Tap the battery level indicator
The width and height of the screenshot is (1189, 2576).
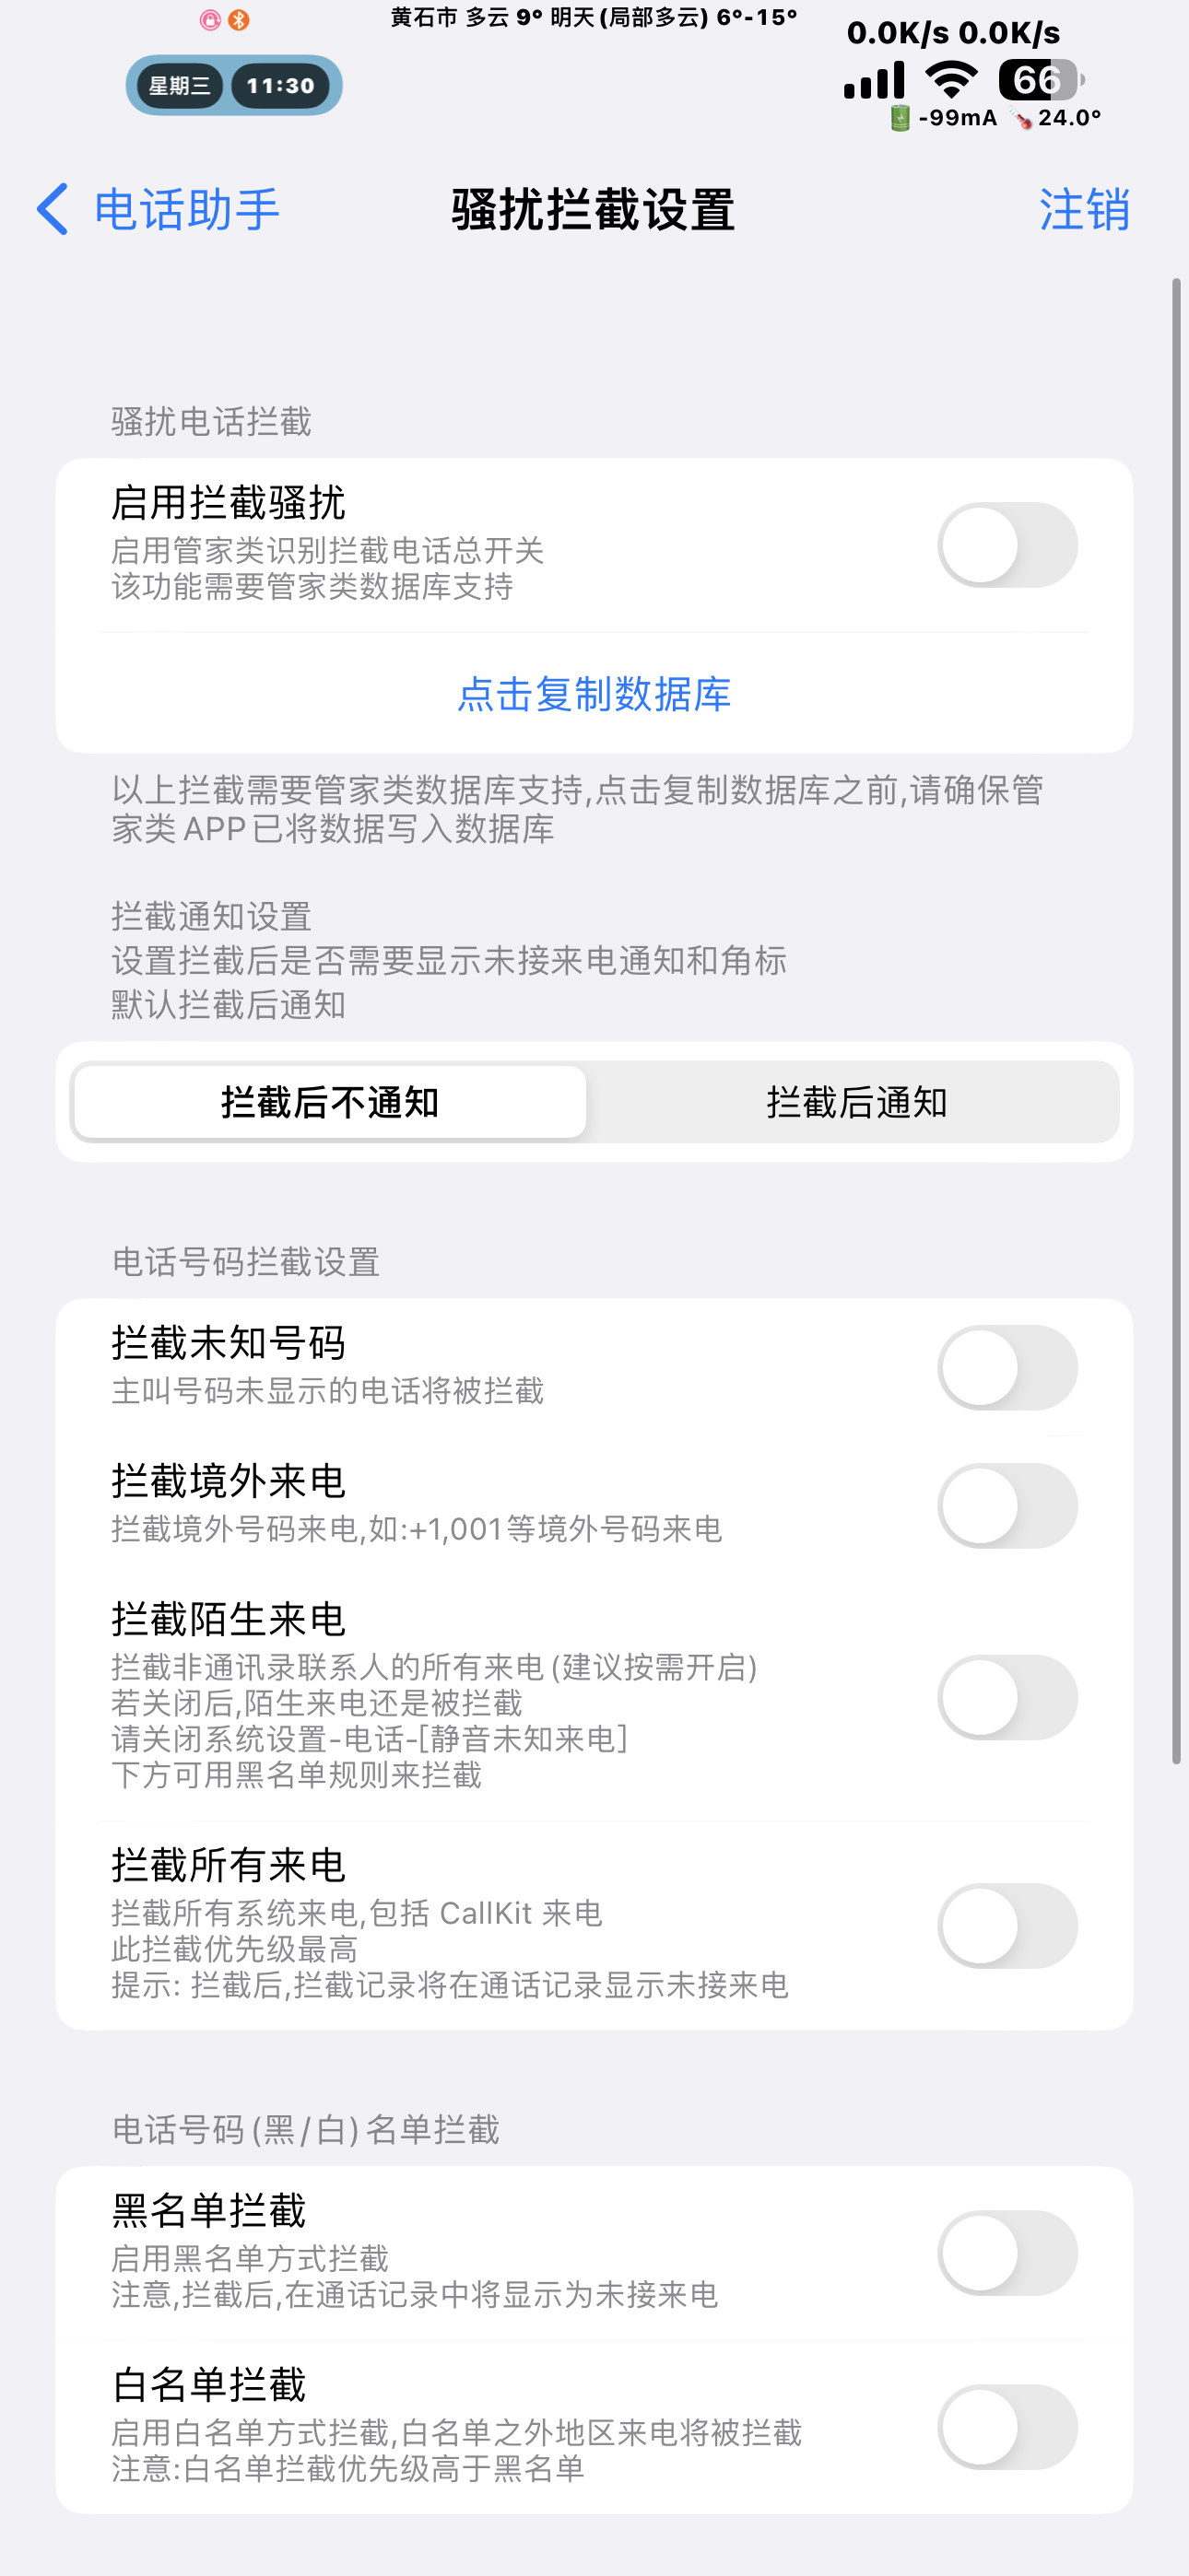pyautogui.click(x=1040, y=80)
